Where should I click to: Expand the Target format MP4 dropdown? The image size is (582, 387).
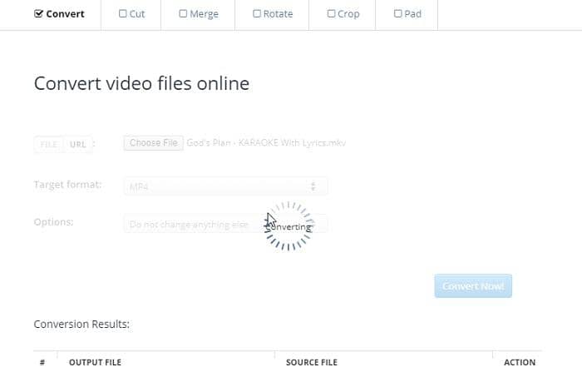pos(224,186)
